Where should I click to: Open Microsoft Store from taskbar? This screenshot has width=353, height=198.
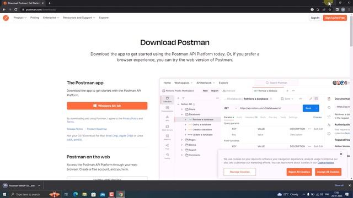point(93,194)
